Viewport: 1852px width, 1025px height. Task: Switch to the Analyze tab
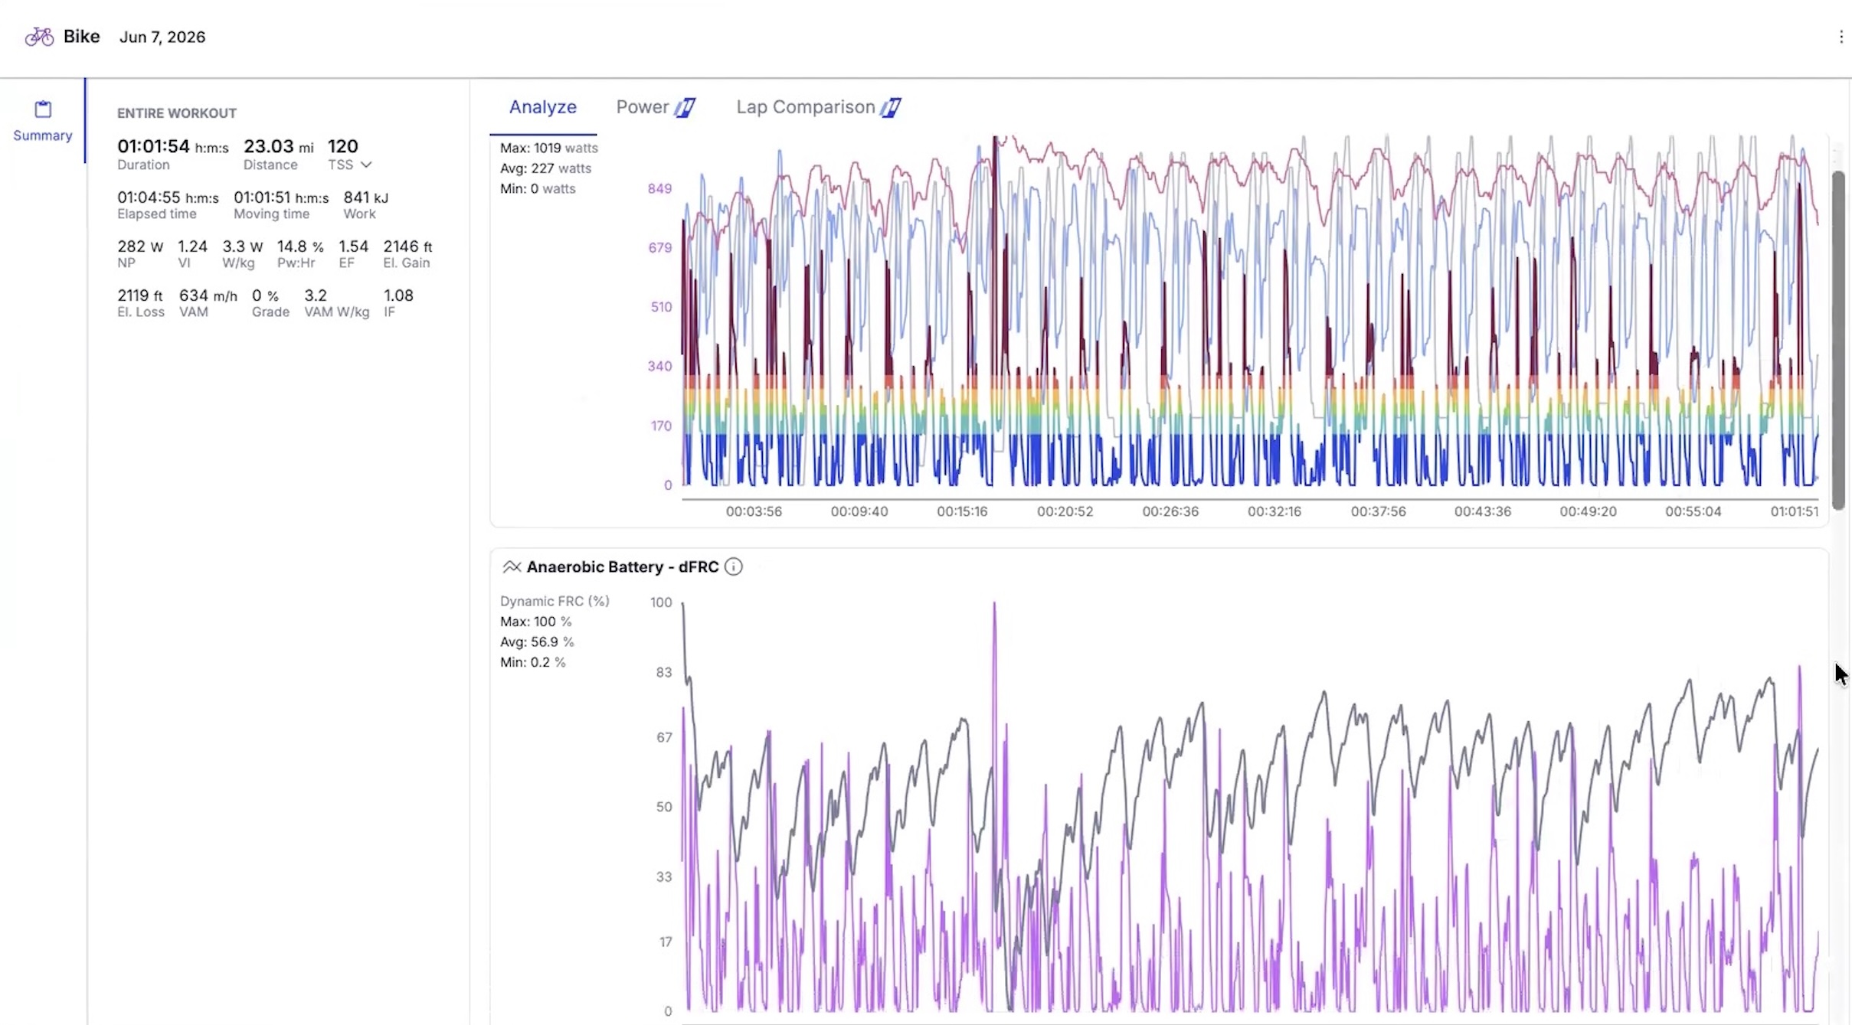pos(542,107)
